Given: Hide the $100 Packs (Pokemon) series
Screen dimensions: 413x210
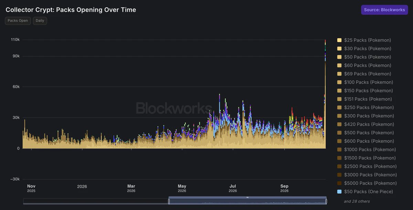Looking at the screenshot, I should coord(365,82).
